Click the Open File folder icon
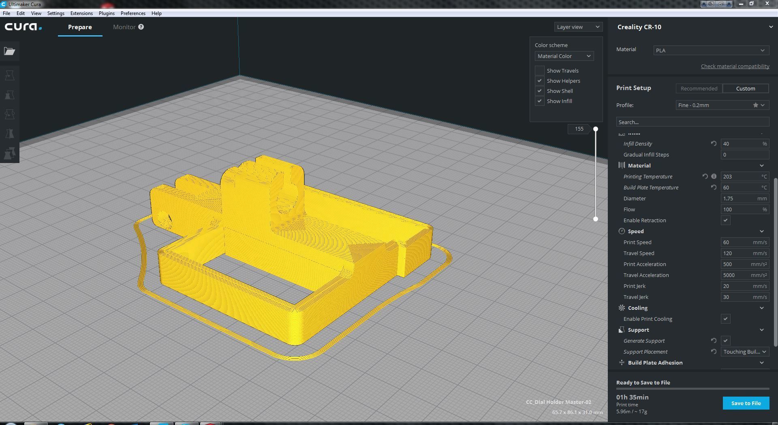Screen dimensions: 778x425 point(10,52)
